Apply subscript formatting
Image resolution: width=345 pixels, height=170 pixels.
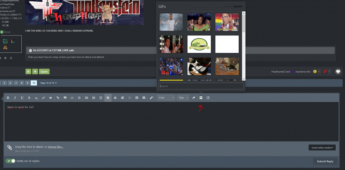36,98
